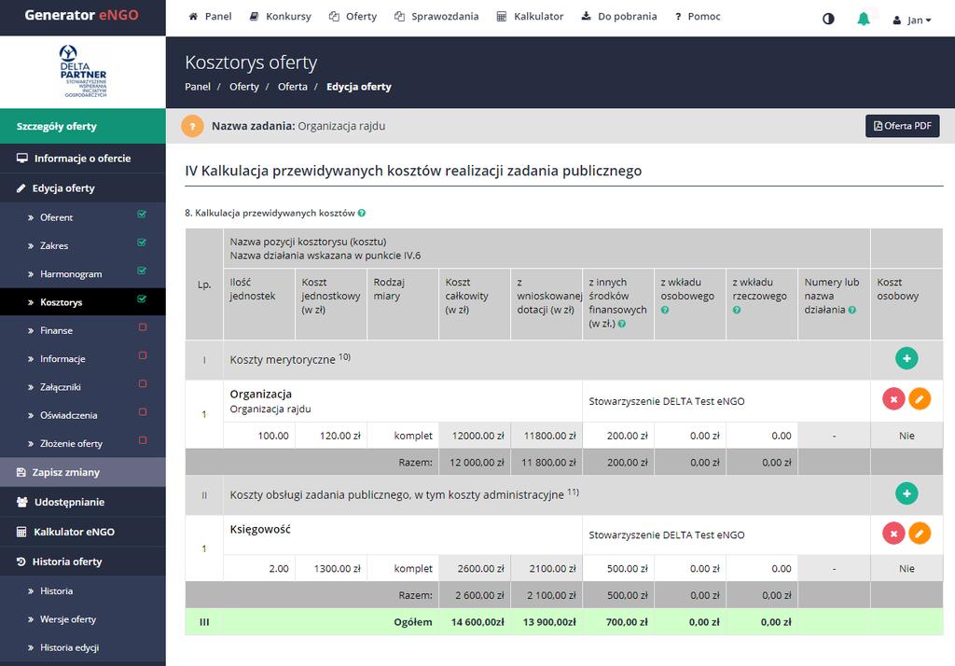
Task: Open Załączniki sidebar step
Action: point(60,387)
